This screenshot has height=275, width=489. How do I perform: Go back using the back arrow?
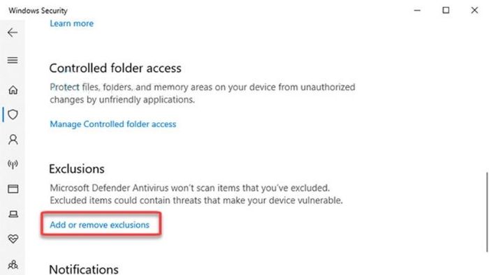(13, 32)
